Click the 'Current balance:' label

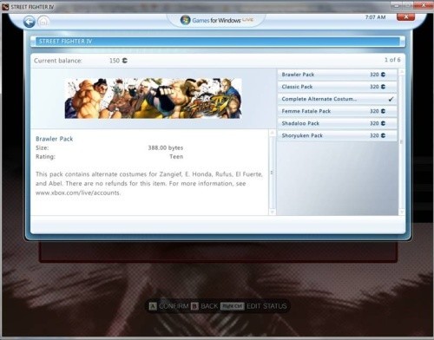click(x=58, y=61)
